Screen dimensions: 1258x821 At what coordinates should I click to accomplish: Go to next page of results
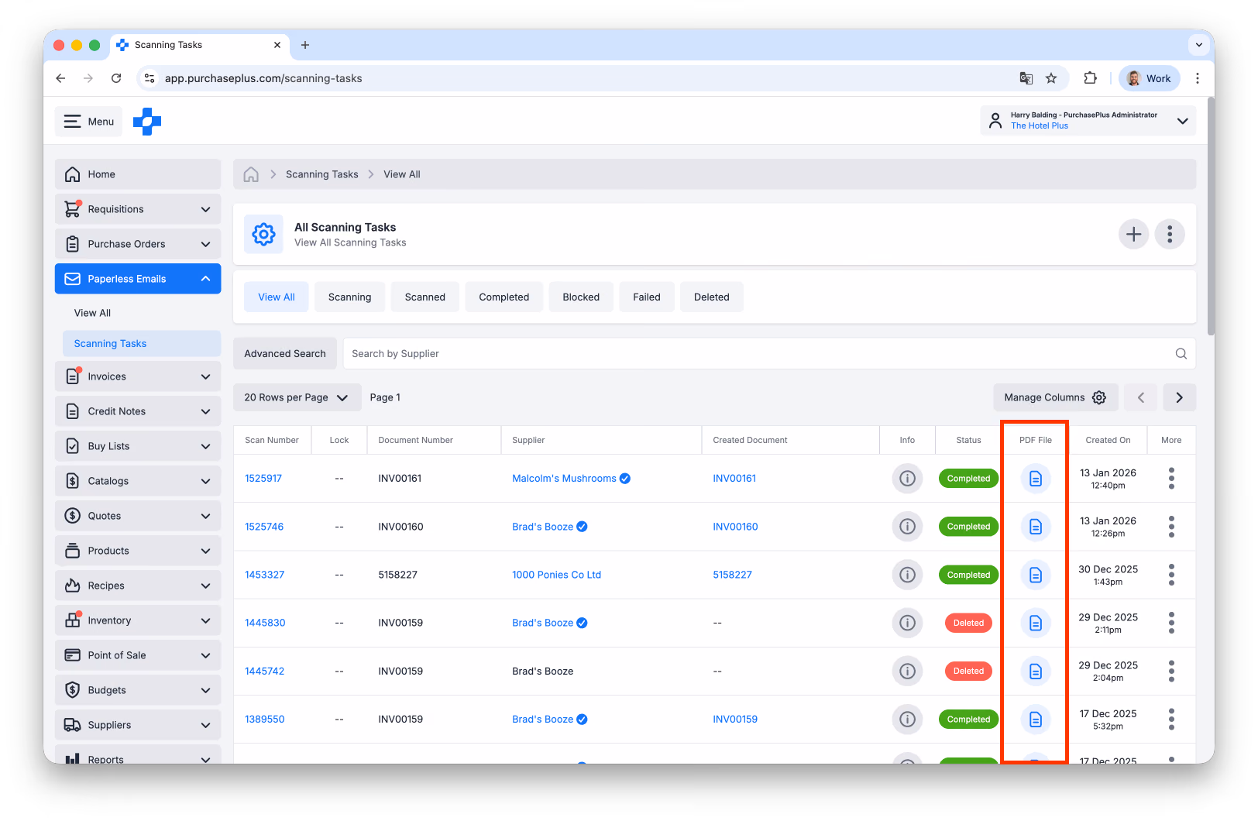[1179, 397]
